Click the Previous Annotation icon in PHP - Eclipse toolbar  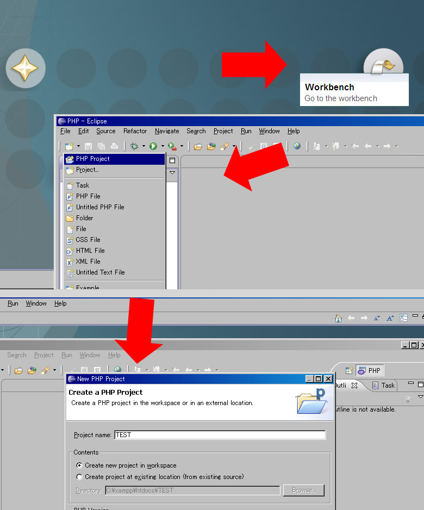(335, 146)
